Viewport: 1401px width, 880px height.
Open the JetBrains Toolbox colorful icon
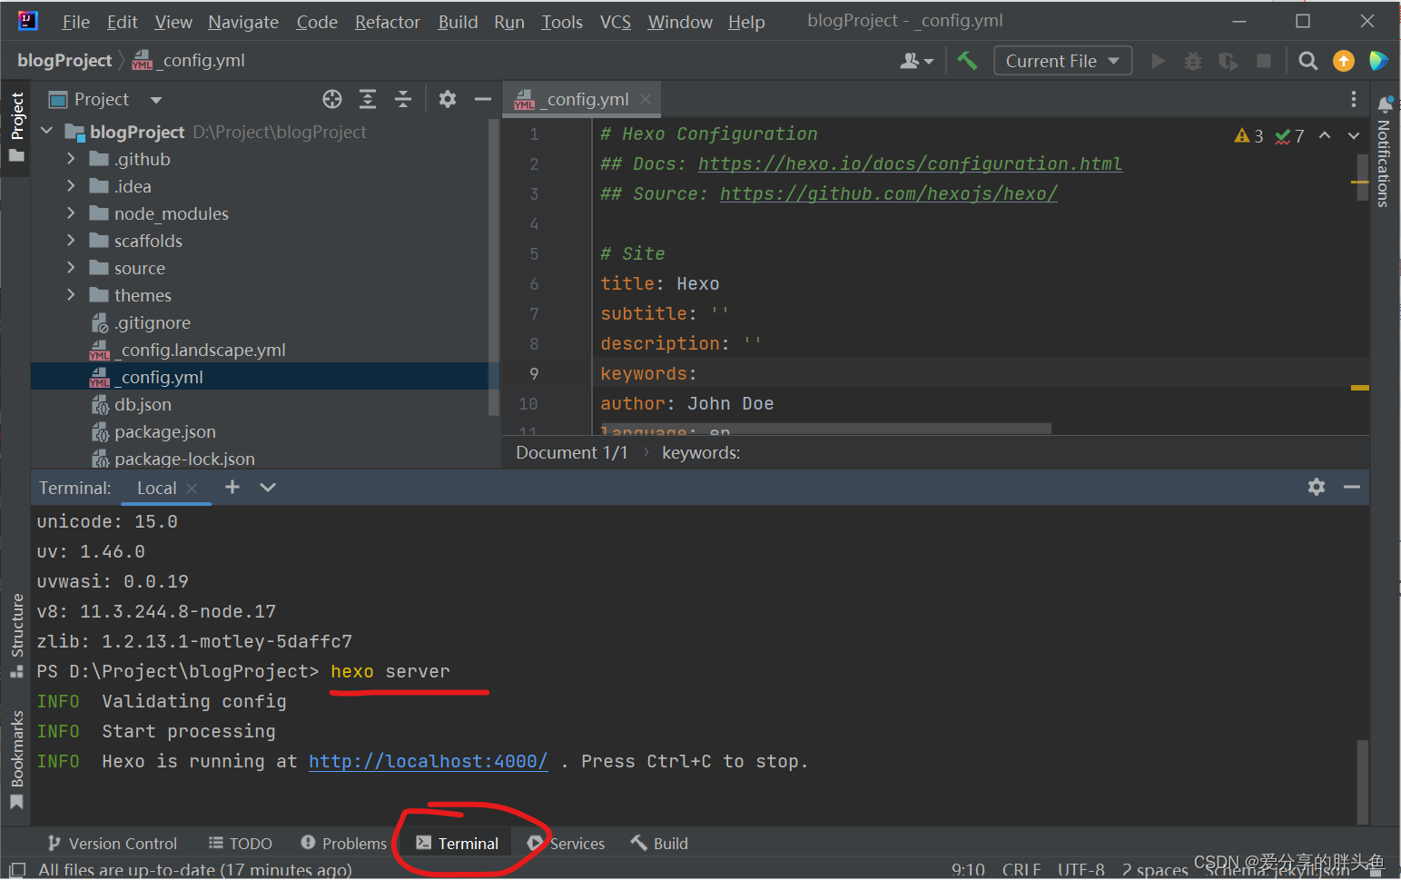click(1378, 61)
